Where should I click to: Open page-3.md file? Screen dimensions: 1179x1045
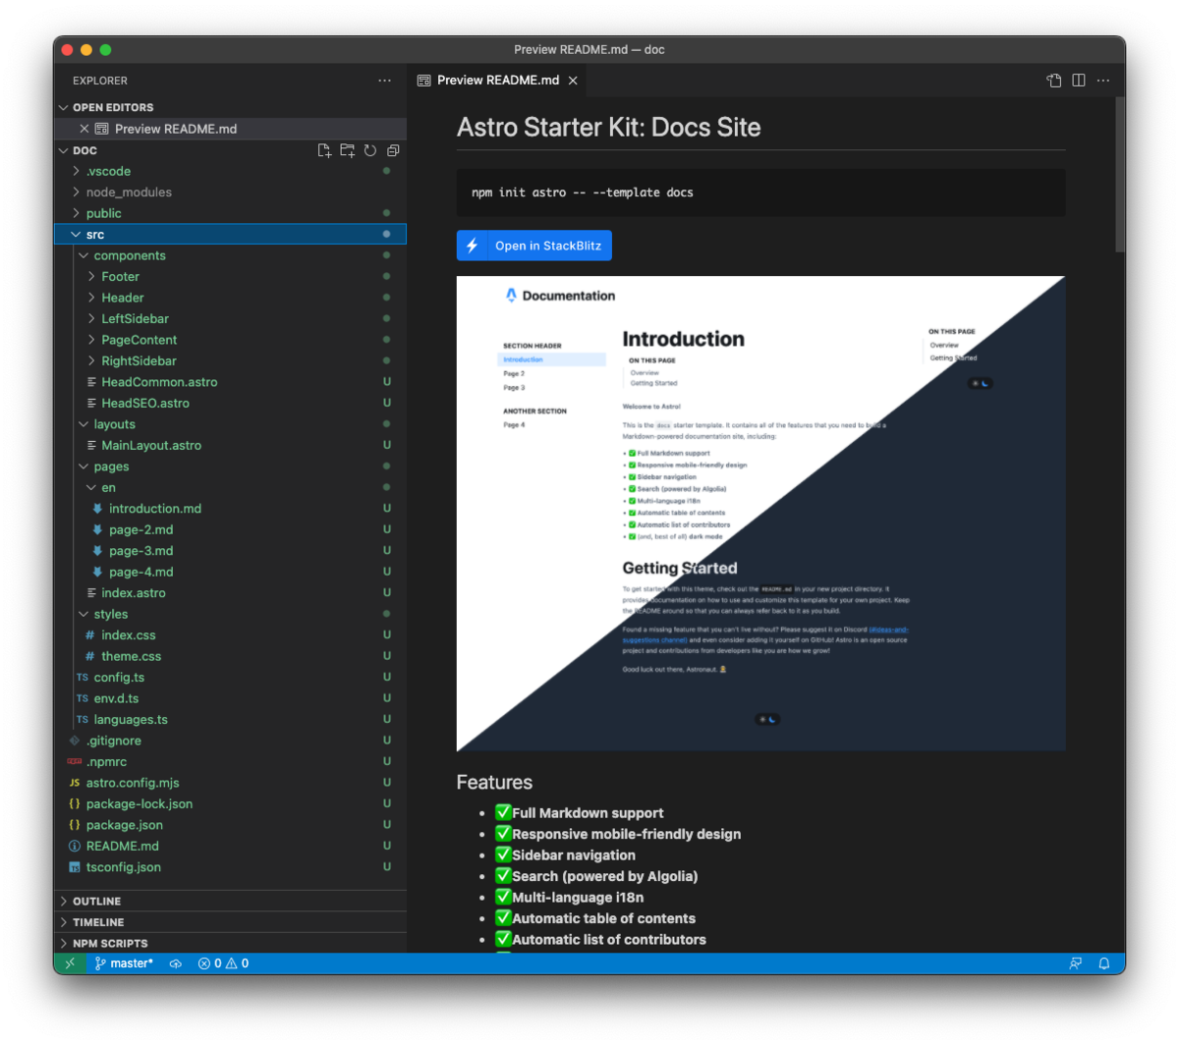230,551
